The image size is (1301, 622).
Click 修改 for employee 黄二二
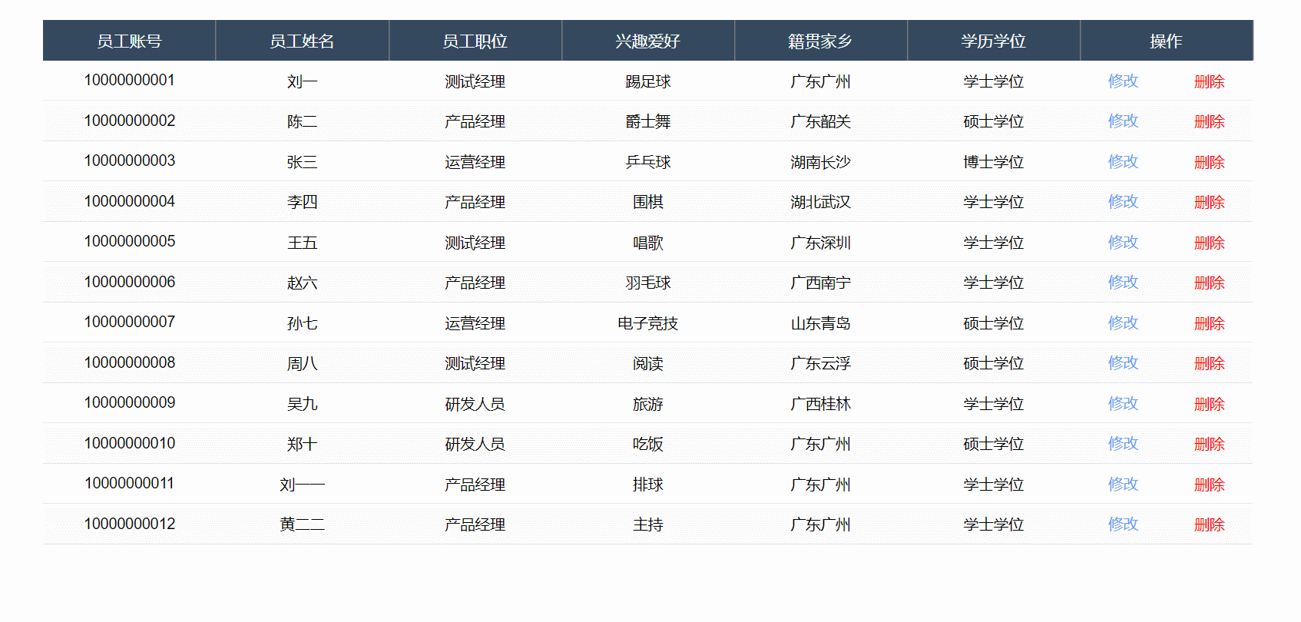[1123, 524]
